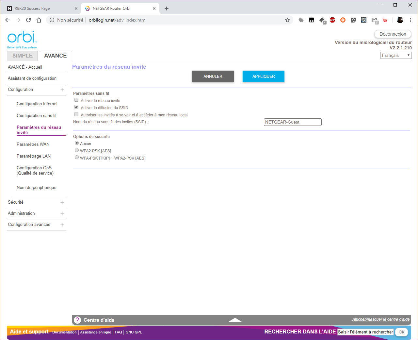
Task: Expand the Administration menu section
Action: (x=62, y=213)
